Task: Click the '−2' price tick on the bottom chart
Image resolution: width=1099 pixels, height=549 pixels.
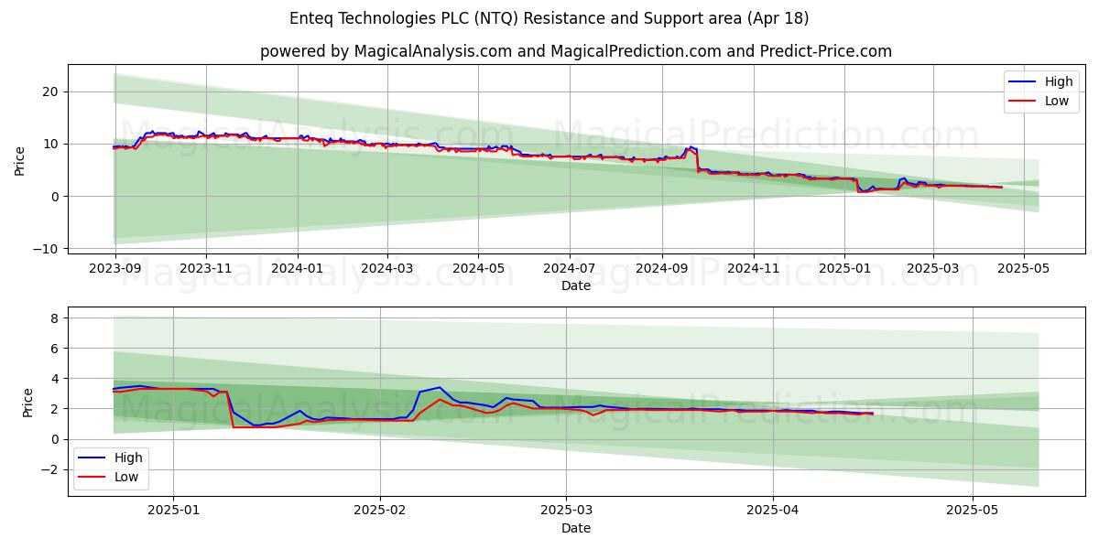Action: click(x=50, y=470)
